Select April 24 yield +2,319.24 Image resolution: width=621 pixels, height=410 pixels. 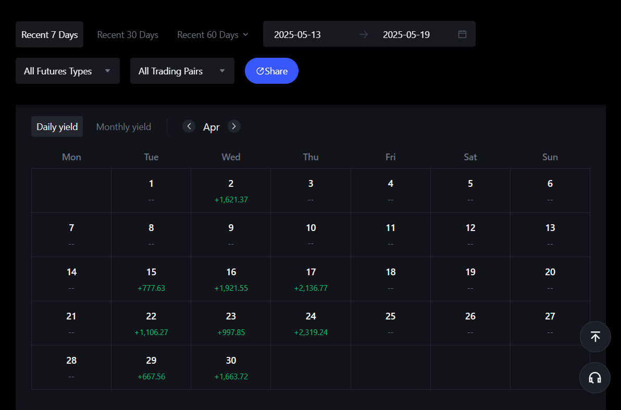pyautogui.click(x=311, y=324)
